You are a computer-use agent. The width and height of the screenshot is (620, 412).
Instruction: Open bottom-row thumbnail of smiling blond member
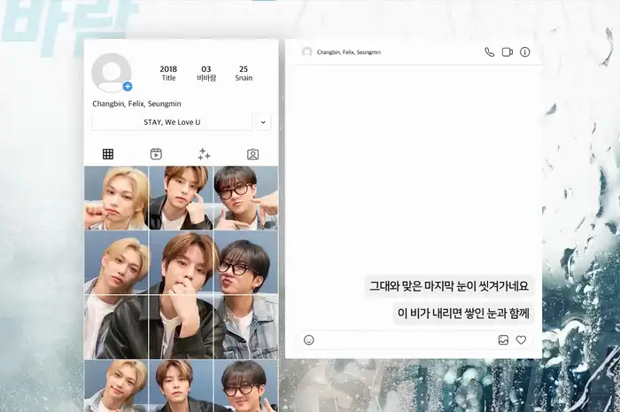(116, 385)
